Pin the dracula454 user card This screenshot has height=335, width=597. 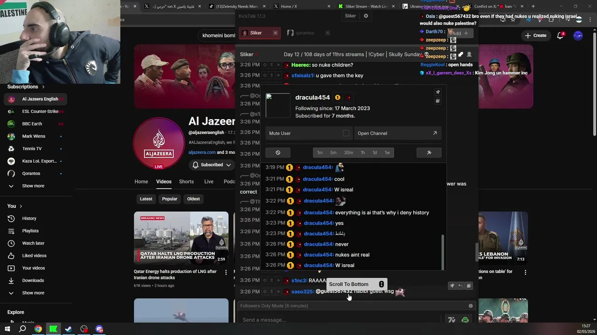tap(437, 92)
